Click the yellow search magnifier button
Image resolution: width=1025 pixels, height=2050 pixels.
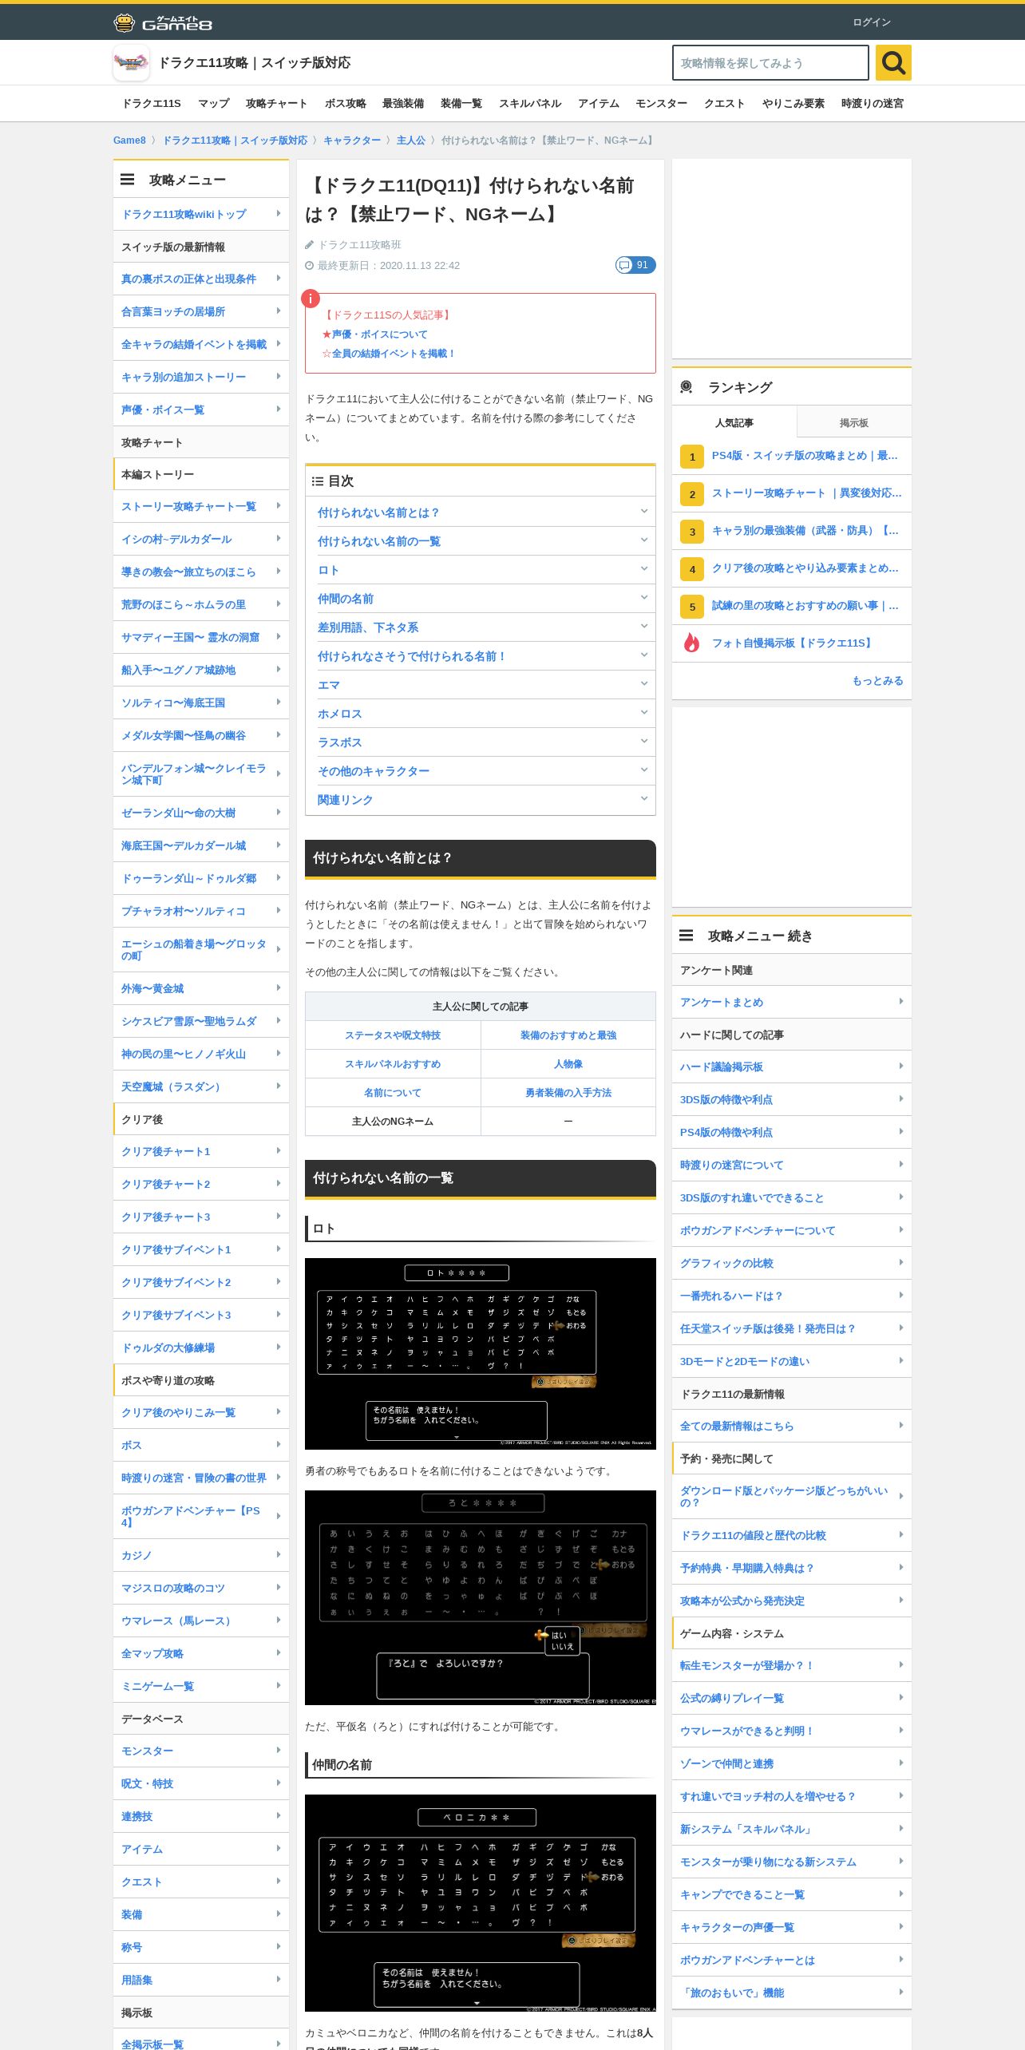[893, 62]
